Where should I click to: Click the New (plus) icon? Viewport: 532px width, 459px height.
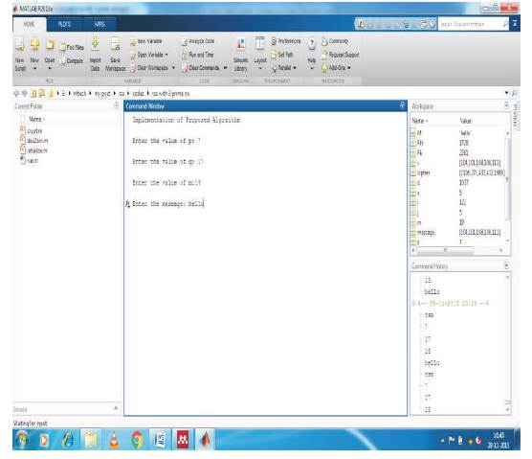pos(34,44)
